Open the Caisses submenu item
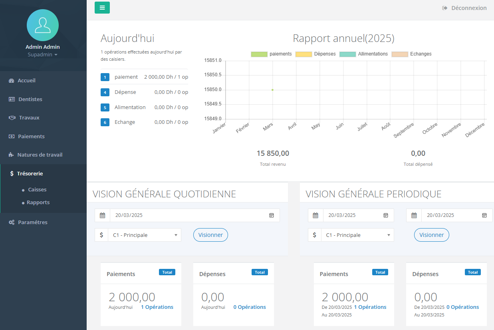This screenshot has height=330, width=494. 37,190
